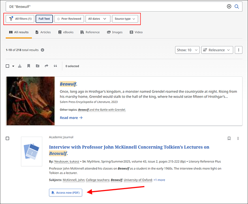Click subject College teachers

(x=98, y=180)
